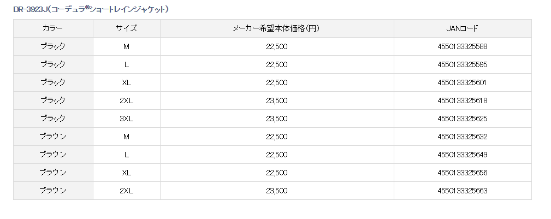This screenshot has height=219, width=551.
Task: Click JAN code 4550133325601
Action: point(462,82)
